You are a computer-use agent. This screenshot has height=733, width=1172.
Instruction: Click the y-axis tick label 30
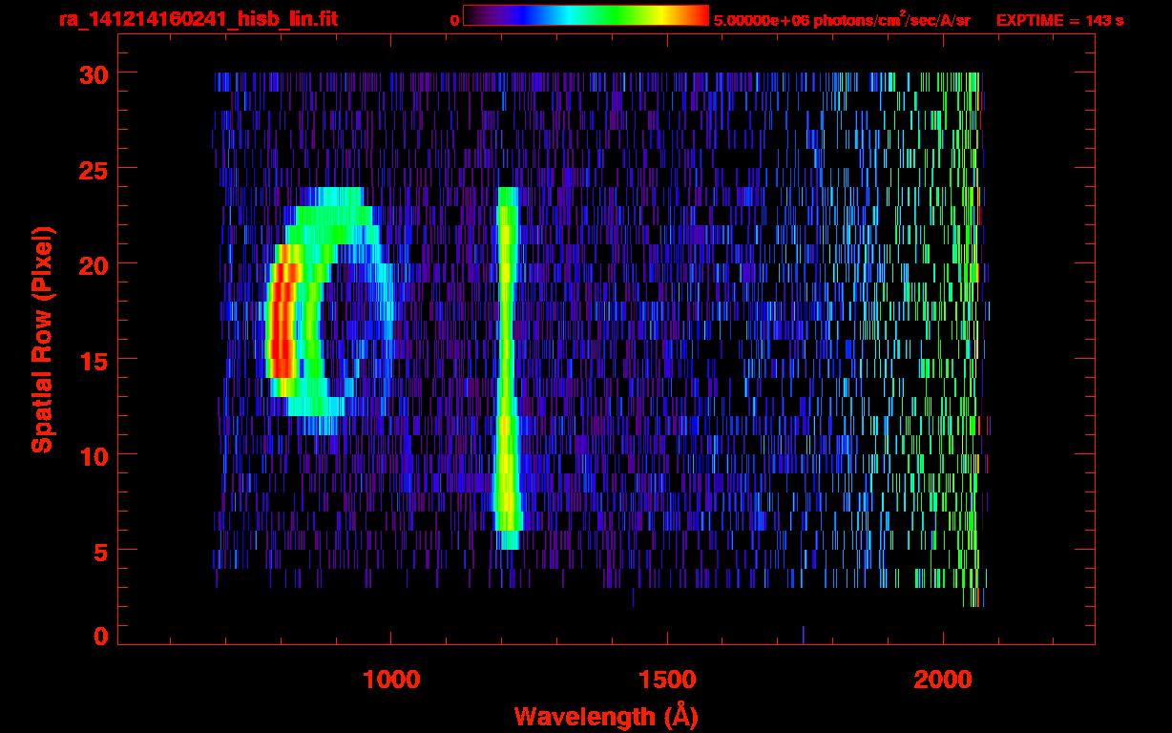pyautogui.click(x=93, y=73)
